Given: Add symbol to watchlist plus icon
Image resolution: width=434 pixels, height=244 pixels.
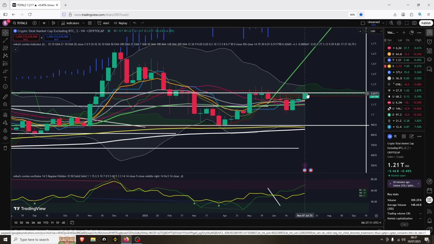Looking at the screenshot, I should (404, 33).
